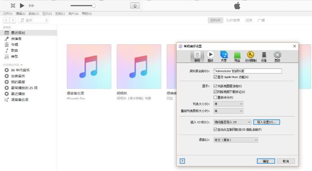Open the AirPlay output button
This screenshot has width=312, height=171.
[x=135, y=6]
